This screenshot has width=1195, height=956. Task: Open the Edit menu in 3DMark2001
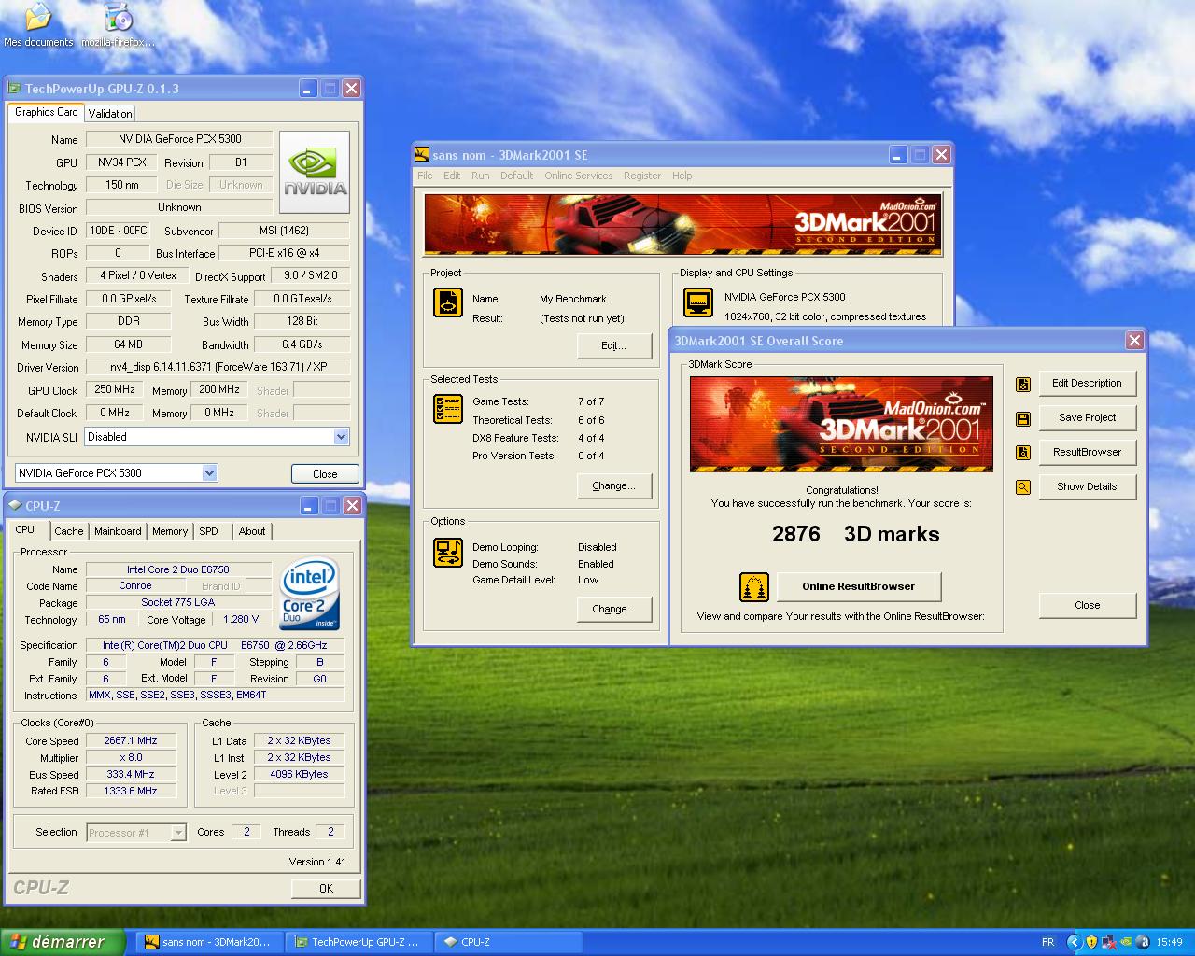pyautogui.click(x=452, y=176)
